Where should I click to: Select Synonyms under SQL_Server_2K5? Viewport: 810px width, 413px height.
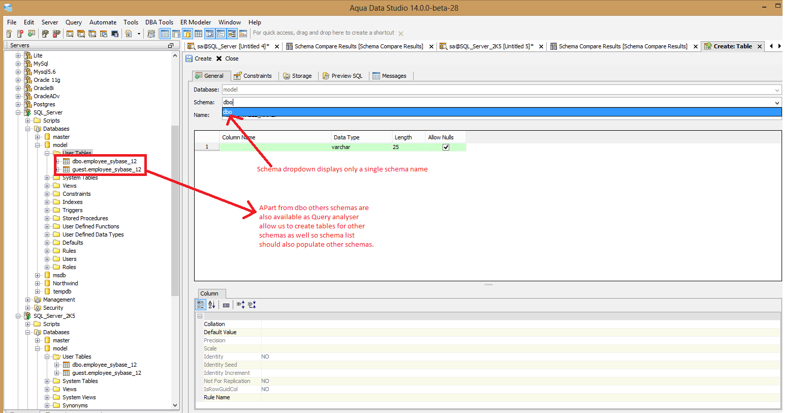click(75, 405)
